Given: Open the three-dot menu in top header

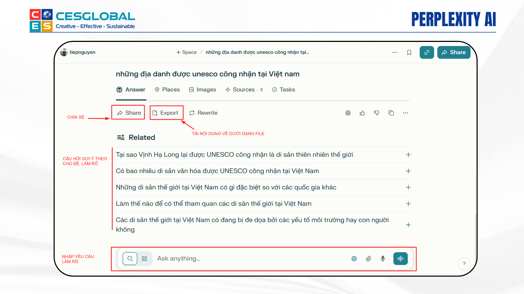Looking at the screenshot, I should click(x=395, y=52).
